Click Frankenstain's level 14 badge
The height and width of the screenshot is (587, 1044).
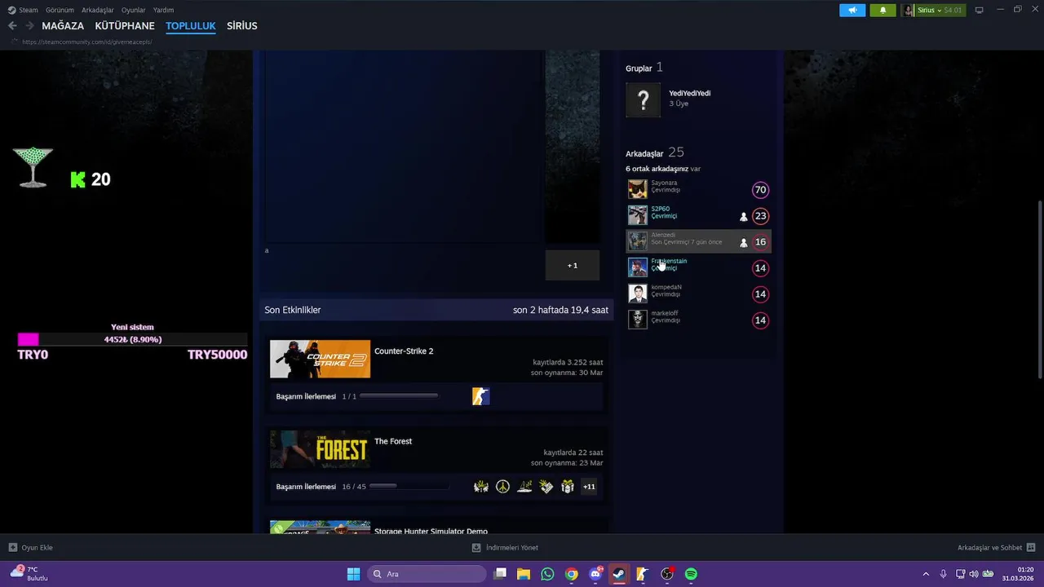pyautogui.click(x=760, y=268)
